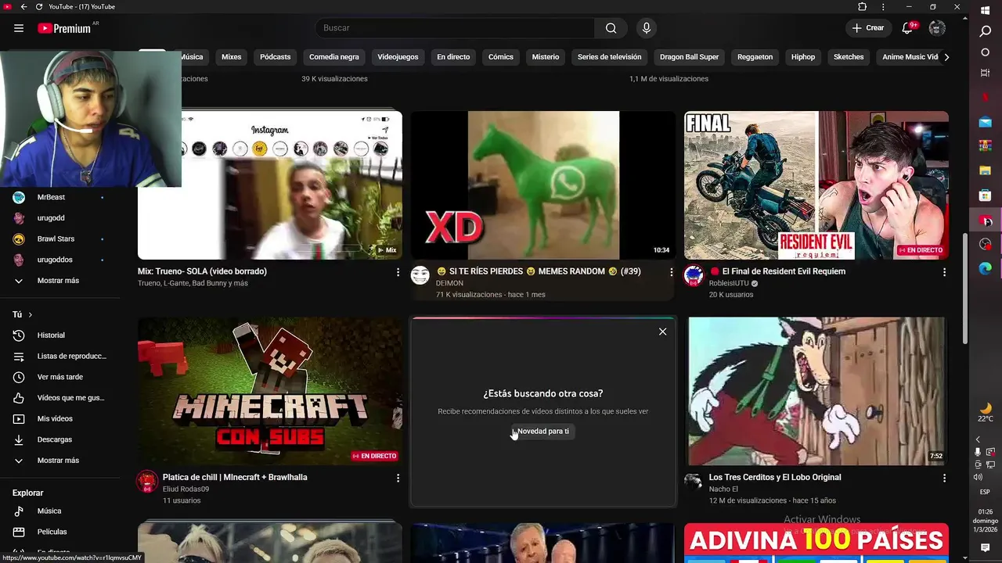Open the MrBeast subscription

pos(59,198)
